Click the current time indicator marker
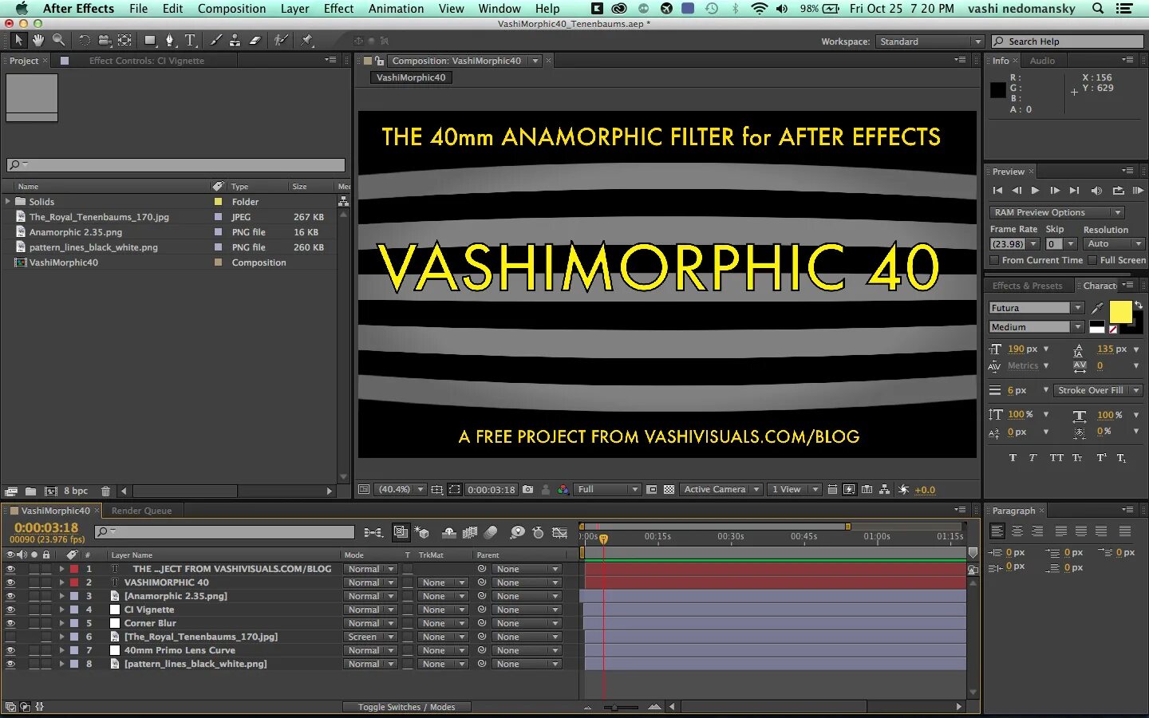1149x718 pixels. (x=604, y=539)
